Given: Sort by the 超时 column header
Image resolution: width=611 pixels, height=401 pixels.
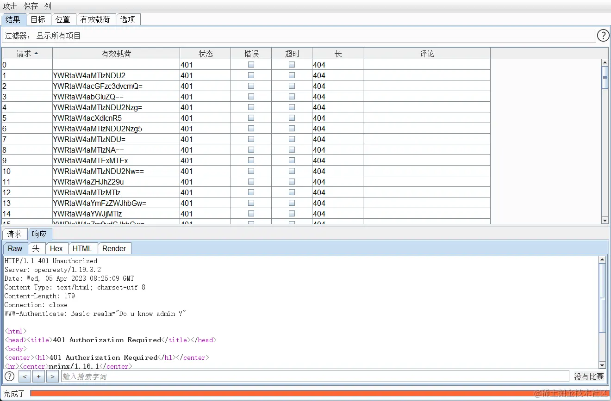Looking at the screenshot, I should [x=292, y=54].
